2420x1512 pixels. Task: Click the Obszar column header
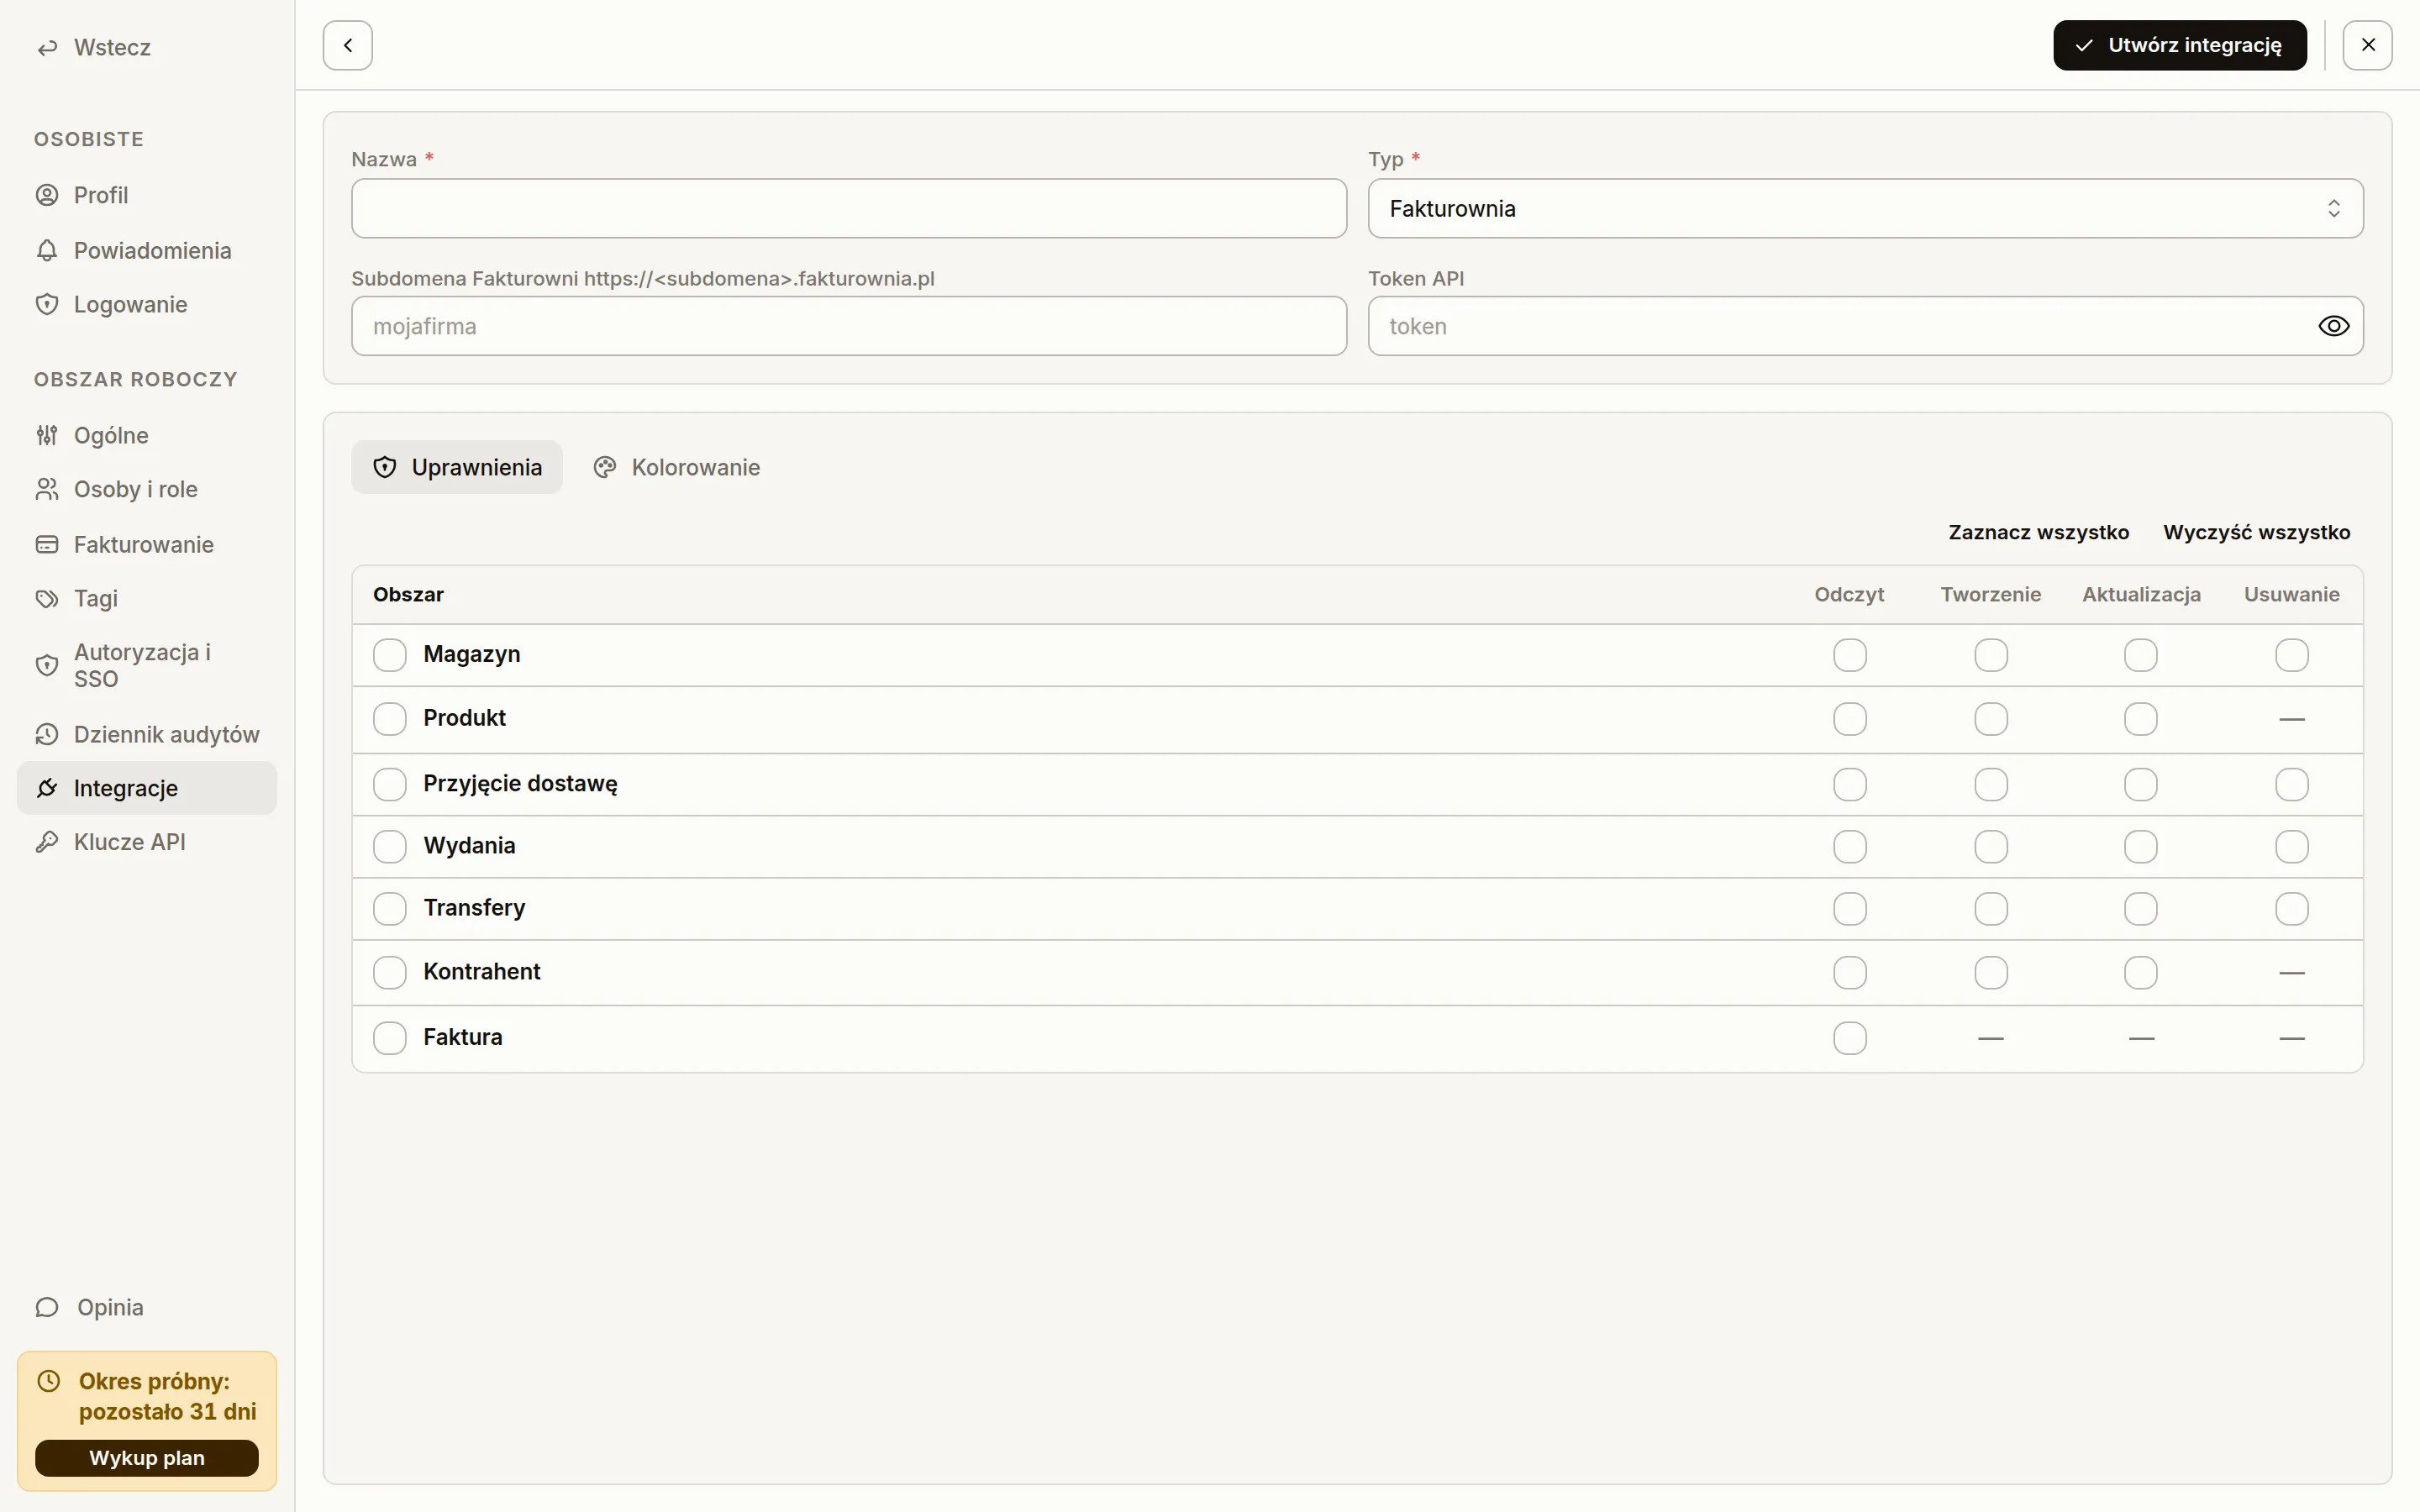tap(408, 594)
